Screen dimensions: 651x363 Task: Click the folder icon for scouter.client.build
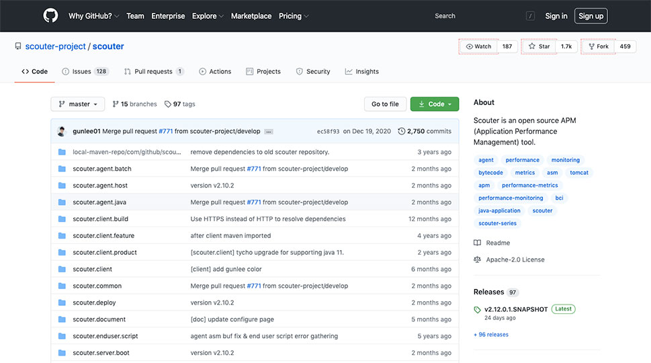pyautogui.click(x=62, y=219)
